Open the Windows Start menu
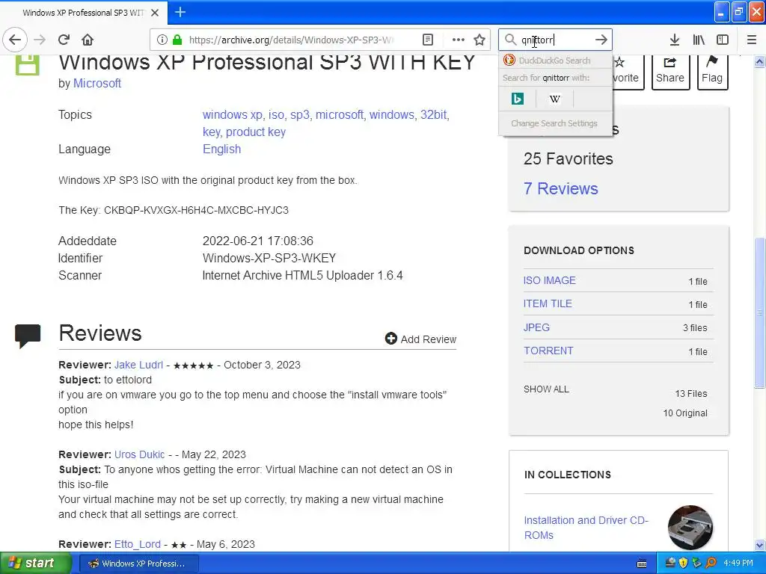Viewport: 766px width, 574px height. pyautogui.click(x=36, y=564)
